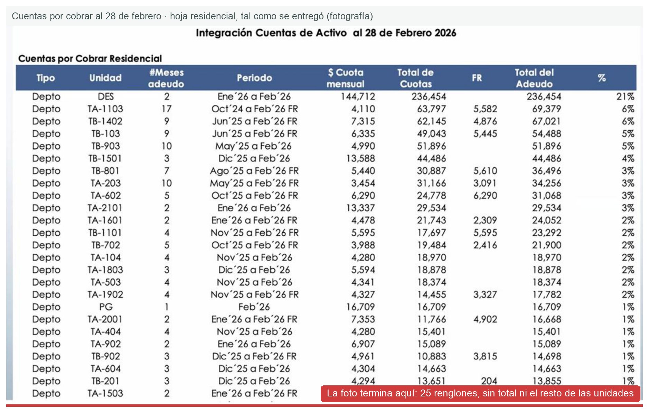This screenshot has width=649, height=413.
Task: Select period Oct´24 a Feb´26 FR
Action: click(x=255, y=109)
